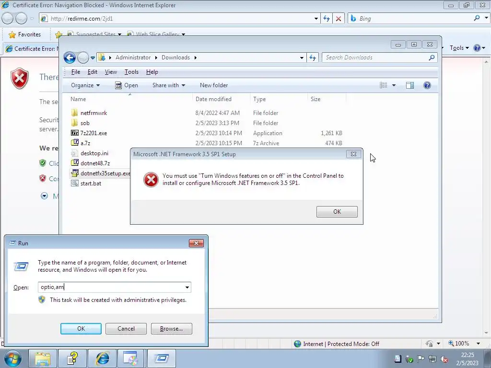Click Cancel in the Run dialog
The image size is (491, 368).
pyautogui.click(x=126, y=329)
